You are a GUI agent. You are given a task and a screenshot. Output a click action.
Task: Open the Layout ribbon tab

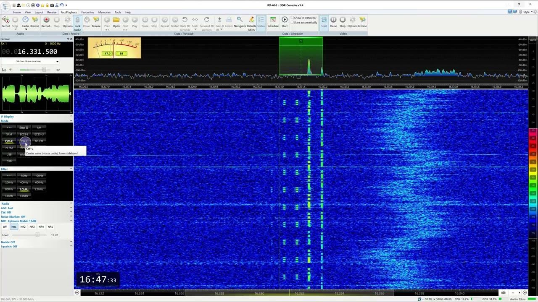(x=39, y=12)
